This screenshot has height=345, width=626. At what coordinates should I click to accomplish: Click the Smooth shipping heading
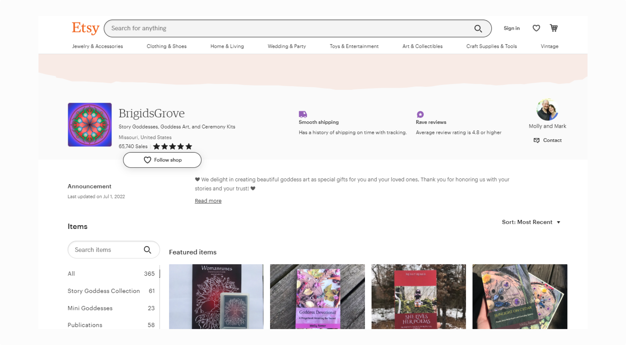tap(319, 122)
